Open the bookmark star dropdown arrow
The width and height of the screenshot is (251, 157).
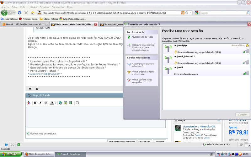pyautogui.click(x=191, y=13)
